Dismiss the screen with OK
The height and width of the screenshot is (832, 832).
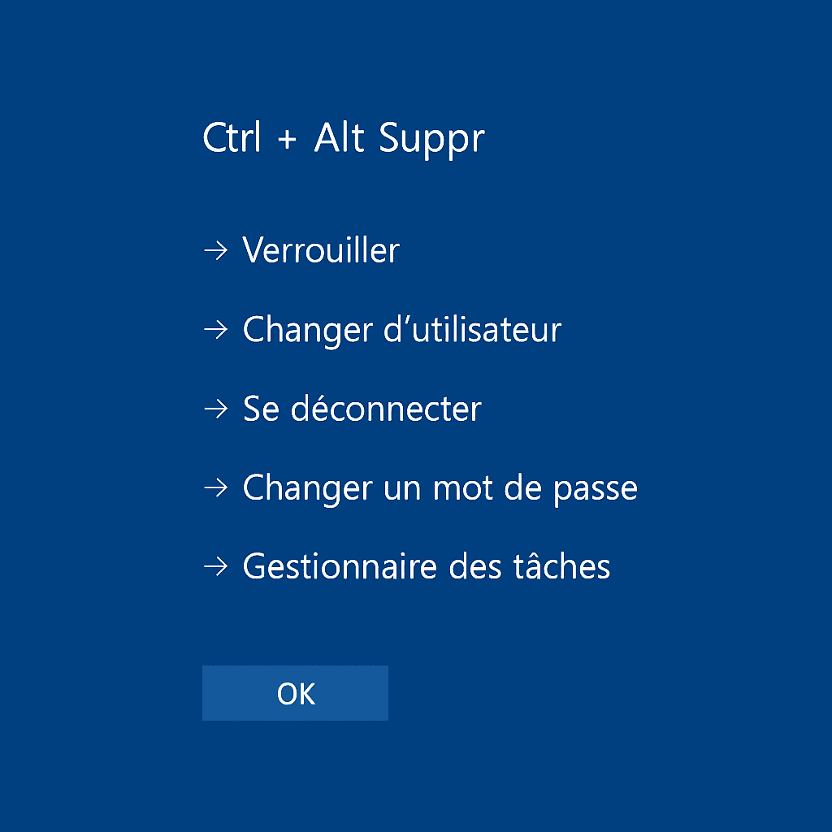pyautogui.click(x=295, y=693)
